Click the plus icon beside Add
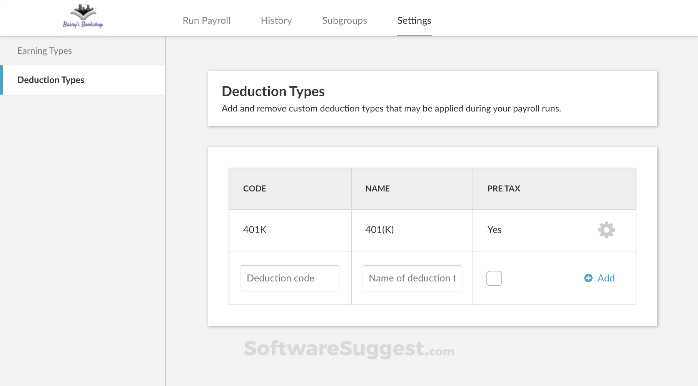The width and height of the screenshot is (698, 386). 588,278
